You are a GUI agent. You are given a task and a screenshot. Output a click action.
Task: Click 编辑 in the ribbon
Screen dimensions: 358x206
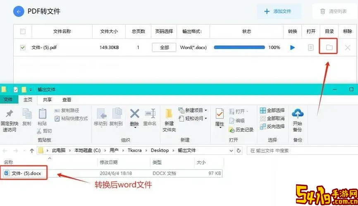tap(237, 121)
